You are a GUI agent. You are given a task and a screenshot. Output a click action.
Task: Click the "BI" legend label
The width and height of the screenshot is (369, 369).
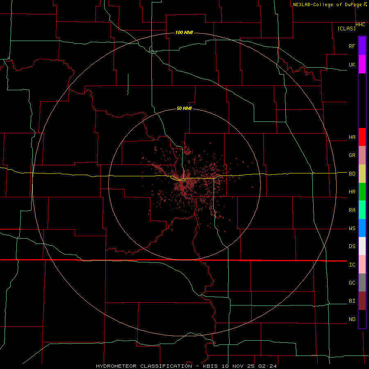[352, 301]
